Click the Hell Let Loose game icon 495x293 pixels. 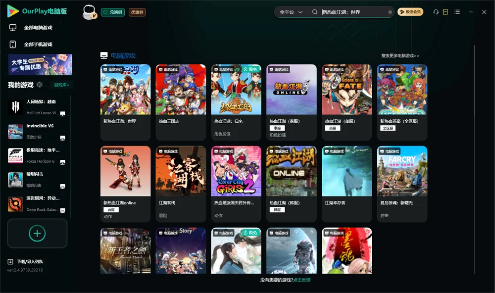tap(15, 107)
